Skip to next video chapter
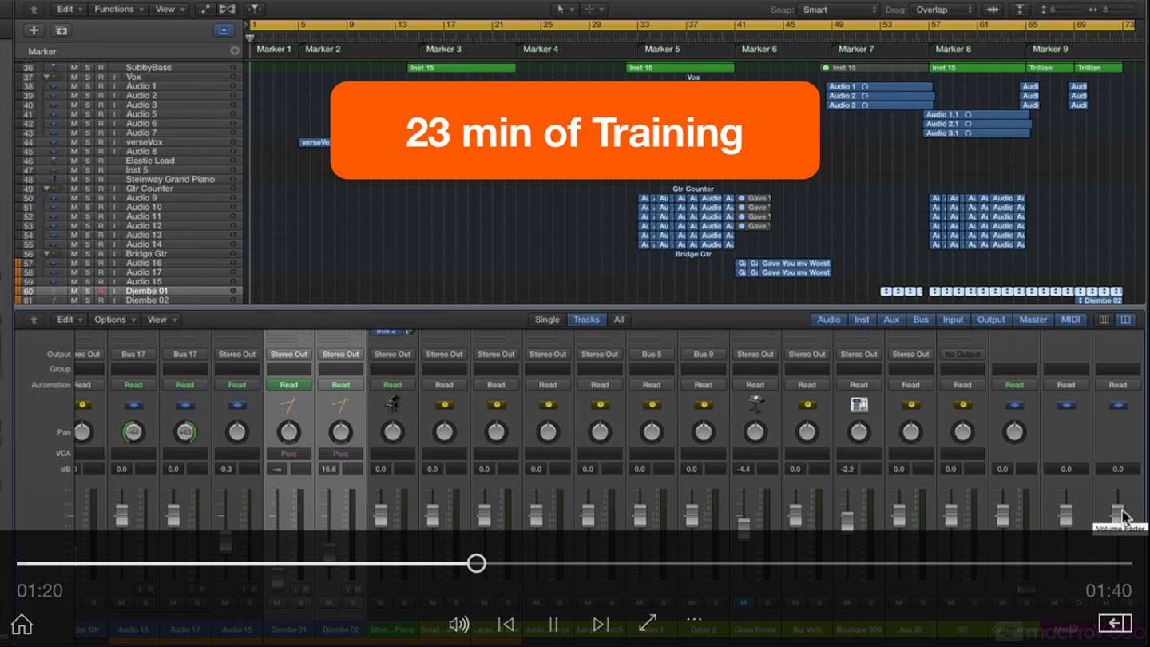Screen dimensions: 1150x647 (x=601, y=625)
